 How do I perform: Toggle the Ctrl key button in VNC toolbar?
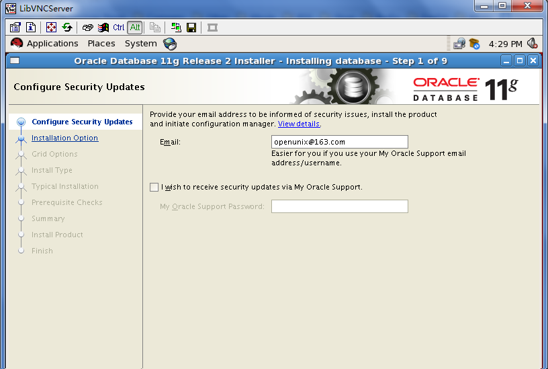[118, 28]
